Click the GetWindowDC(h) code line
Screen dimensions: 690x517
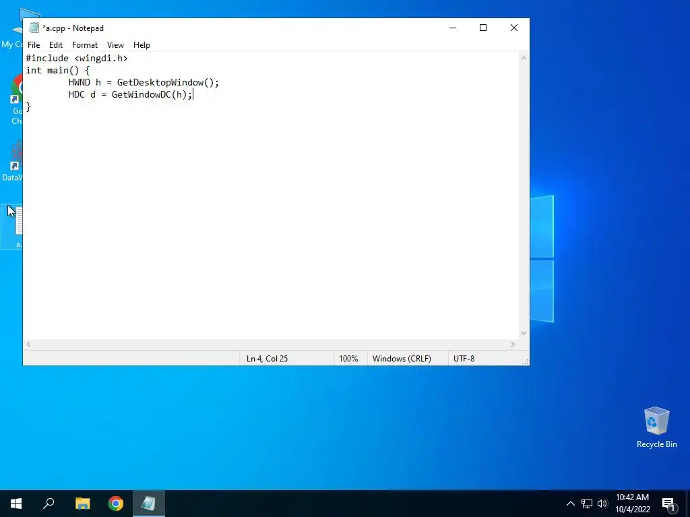pos(130,94)
